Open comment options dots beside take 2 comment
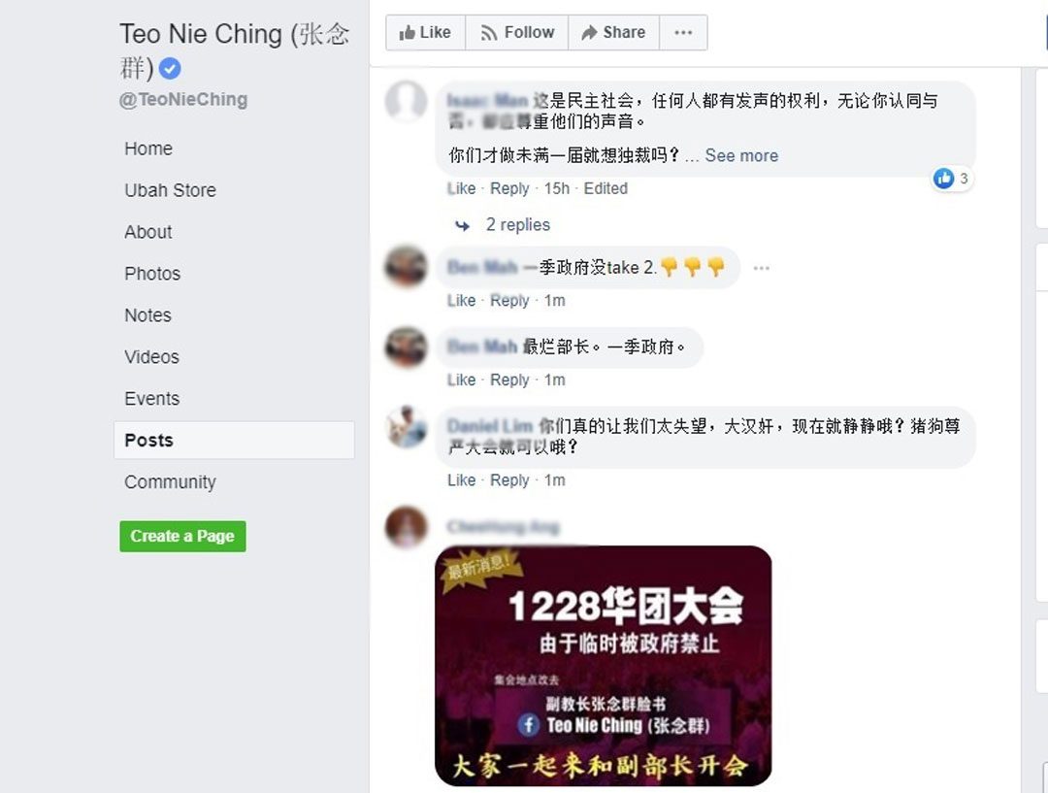Image resolution: width=1048 pixels, height=793 pixels. tap(761, 268)
